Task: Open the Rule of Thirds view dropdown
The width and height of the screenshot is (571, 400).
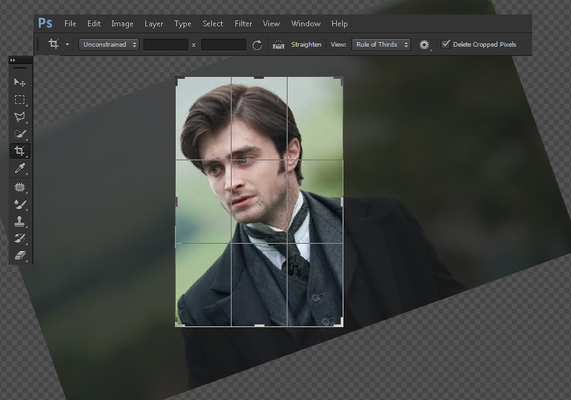Action: coord(381,45)
